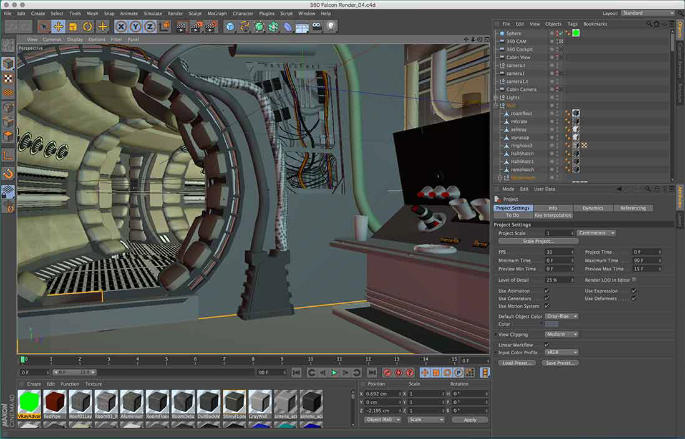This screenshot has height=439, width=685.
Task: Start playback with the green Play button
Action: 334,373
